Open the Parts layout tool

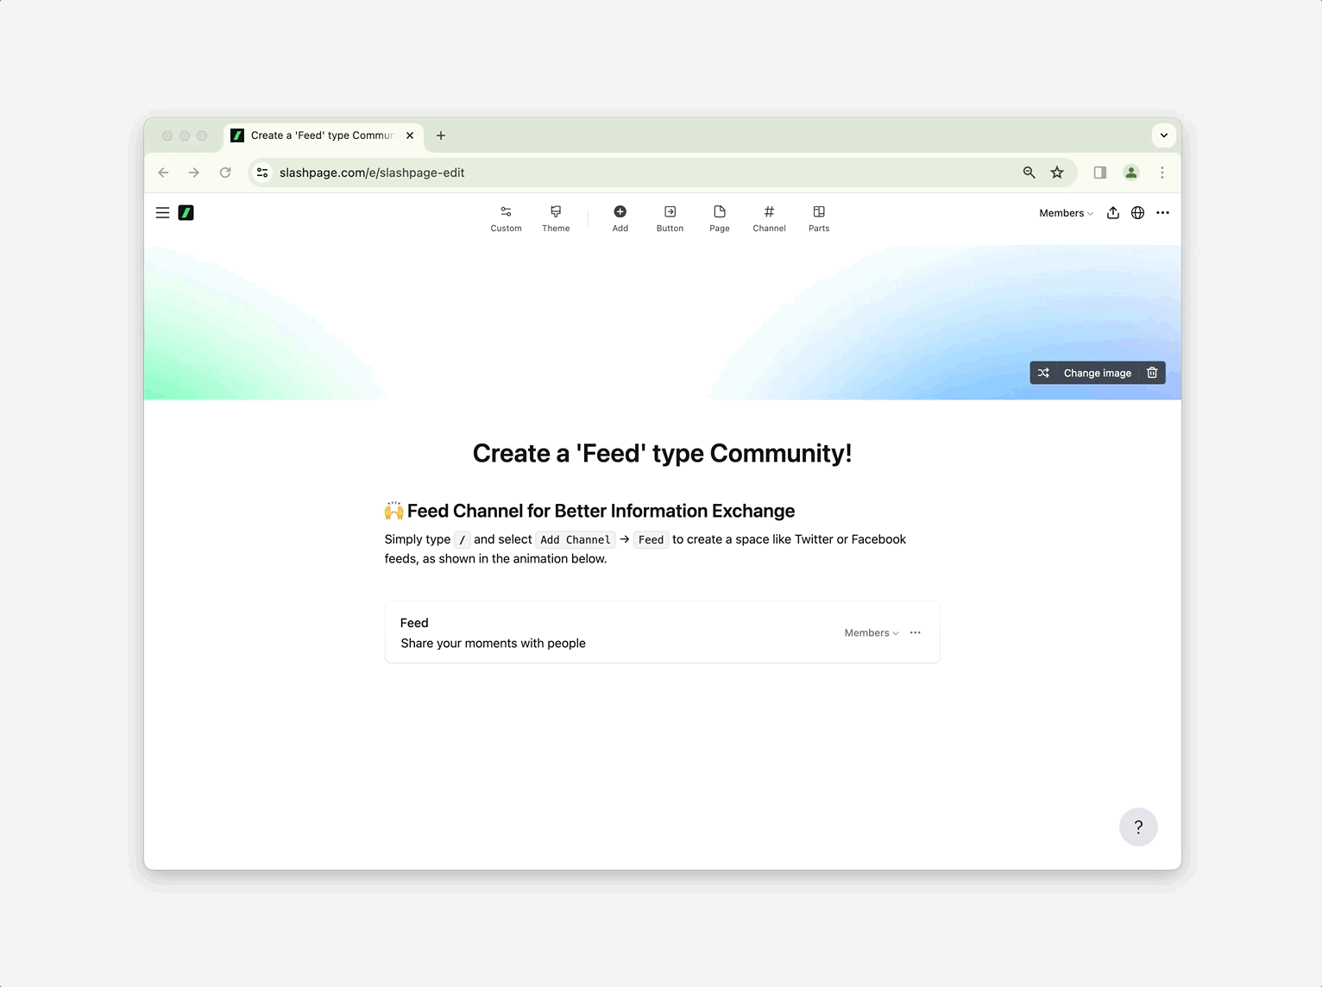(x=819, y=218)
